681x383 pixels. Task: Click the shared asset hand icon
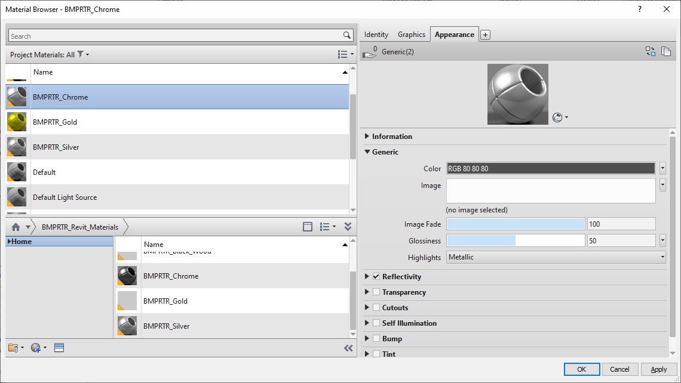pyautogui.click(x=370, y=52)
